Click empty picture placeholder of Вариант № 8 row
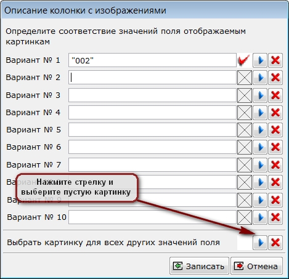289x279 pixels. [x=245, y=182]
